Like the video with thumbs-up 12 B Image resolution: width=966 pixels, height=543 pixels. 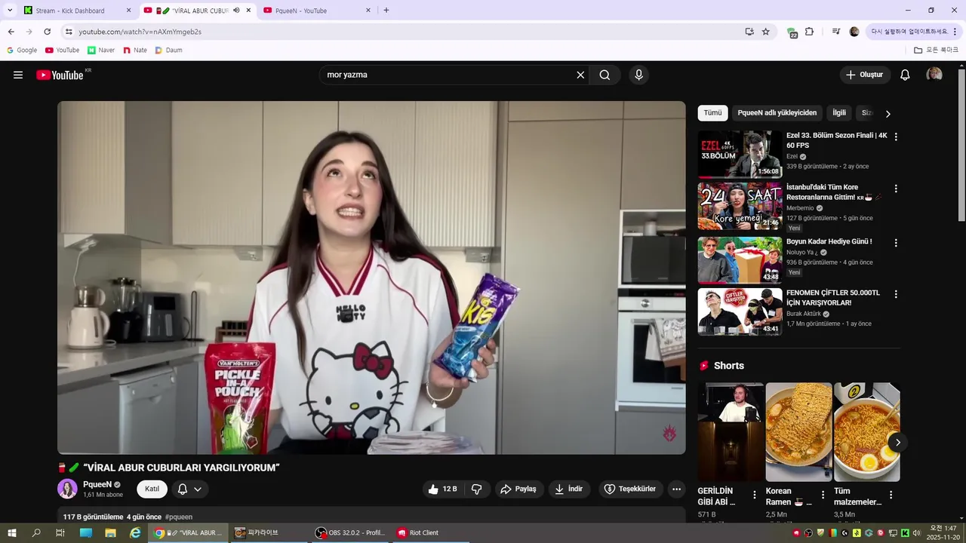442,489
